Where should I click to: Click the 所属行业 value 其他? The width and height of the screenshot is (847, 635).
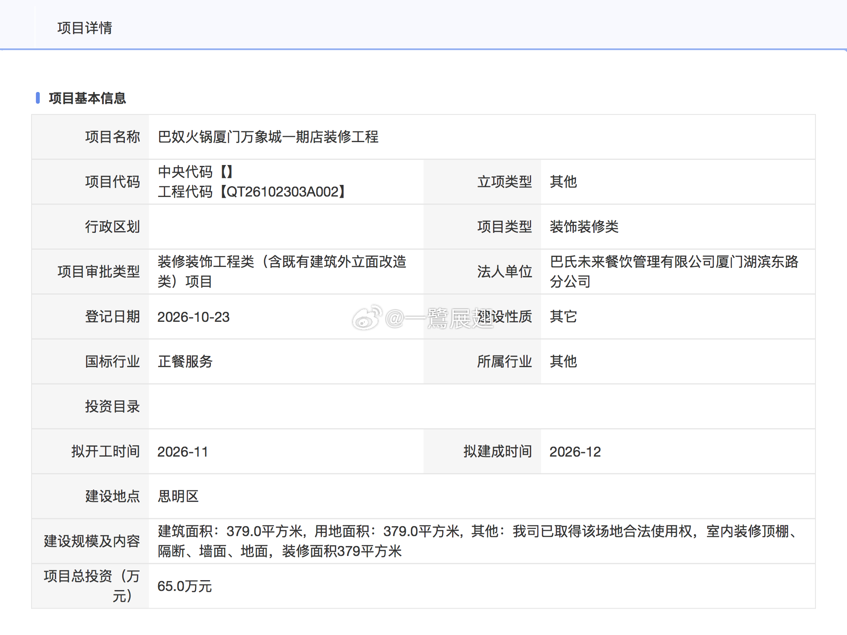tap(563, 362)
